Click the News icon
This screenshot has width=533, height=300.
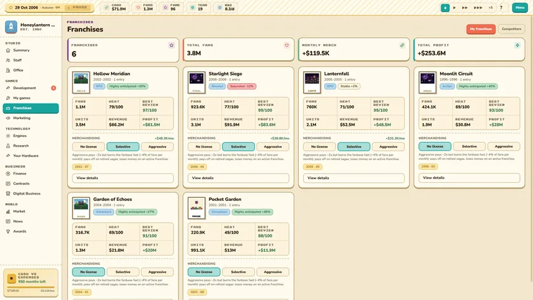[x=8, y=221]
